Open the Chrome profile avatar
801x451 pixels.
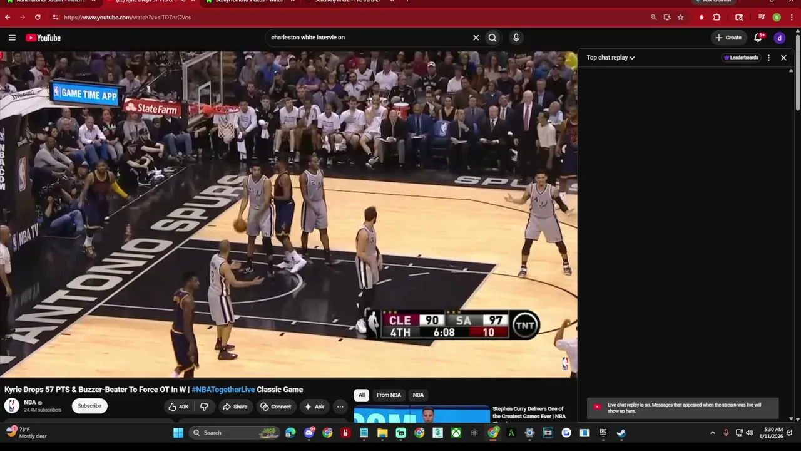(777, 18)
